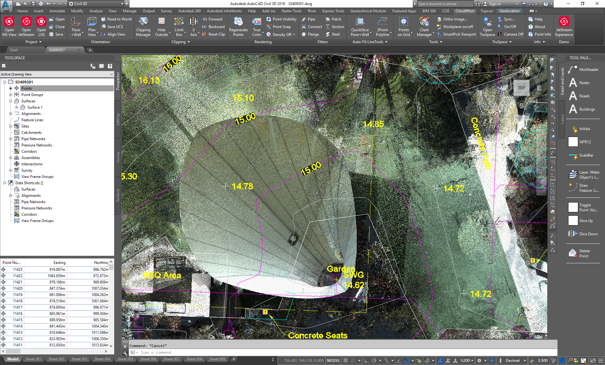This screenshot has height=365, width=605.
Task: Expand the Surface 1 node
Action: click(x=16, y=107)
